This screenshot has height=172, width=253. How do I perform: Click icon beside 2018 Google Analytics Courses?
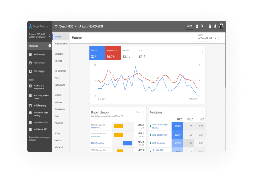pos(31,96)
